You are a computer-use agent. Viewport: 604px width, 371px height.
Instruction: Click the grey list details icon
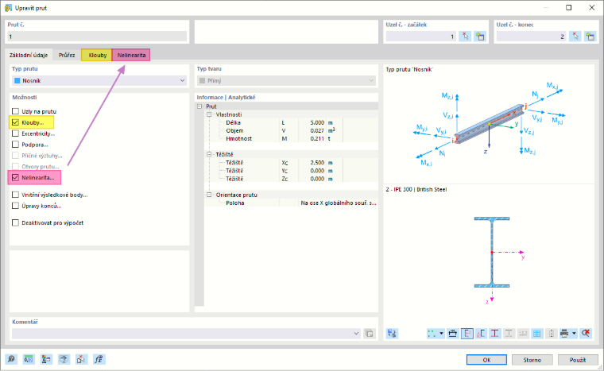coord(551,333)
